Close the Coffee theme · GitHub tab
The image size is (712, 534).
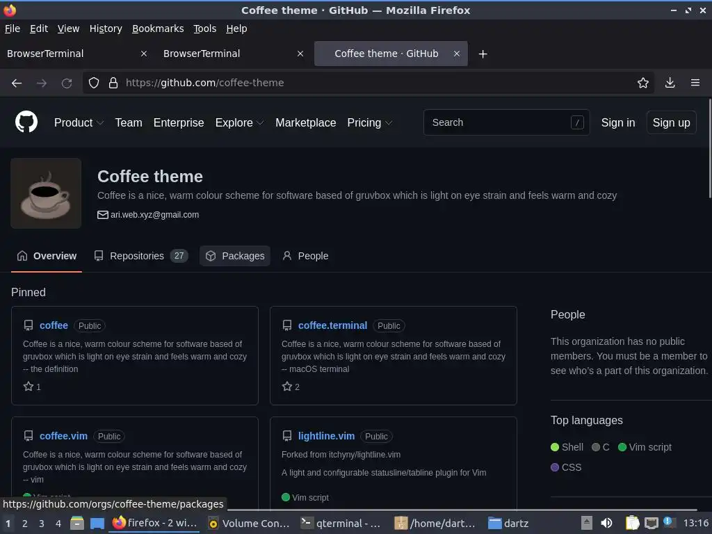pos(457,54)
